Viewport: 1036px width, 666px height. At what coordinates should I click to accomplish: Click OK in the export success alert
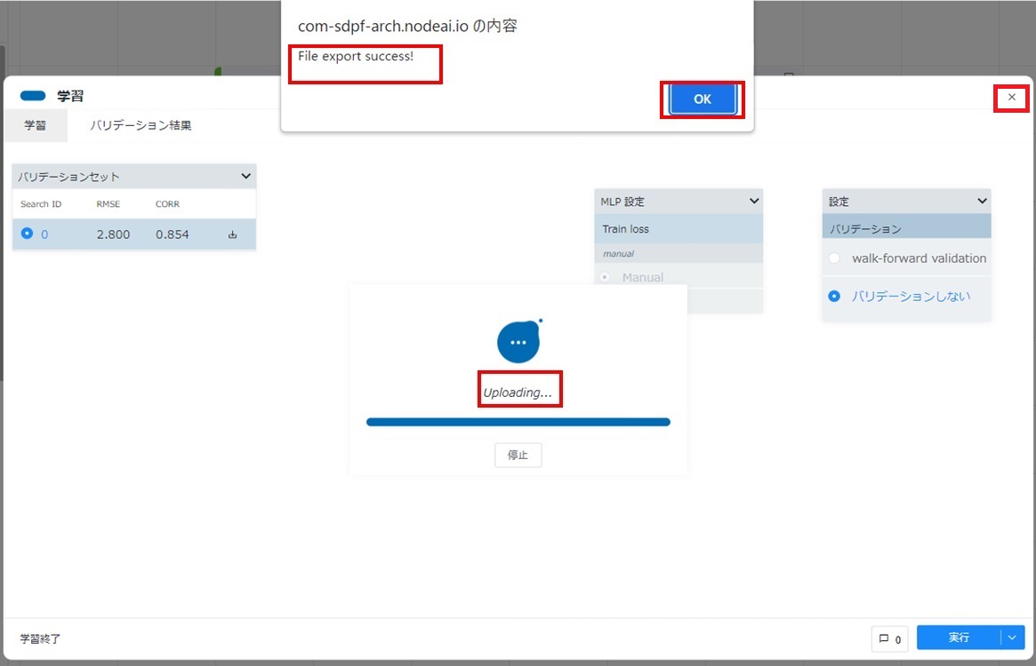[703, 99]
